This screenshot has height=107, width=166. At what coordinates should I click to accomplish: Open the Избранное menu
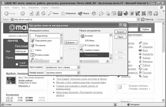33,8
